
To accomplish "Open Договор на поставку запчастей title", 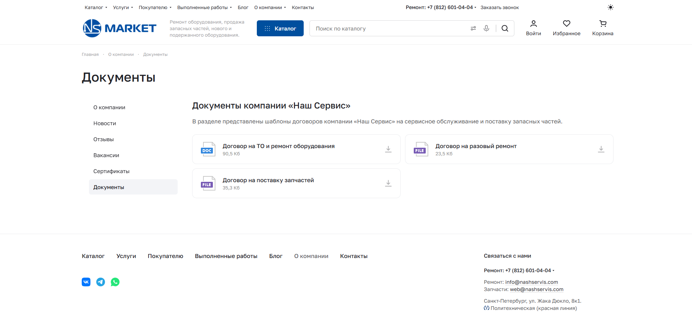I will [268, 180].
